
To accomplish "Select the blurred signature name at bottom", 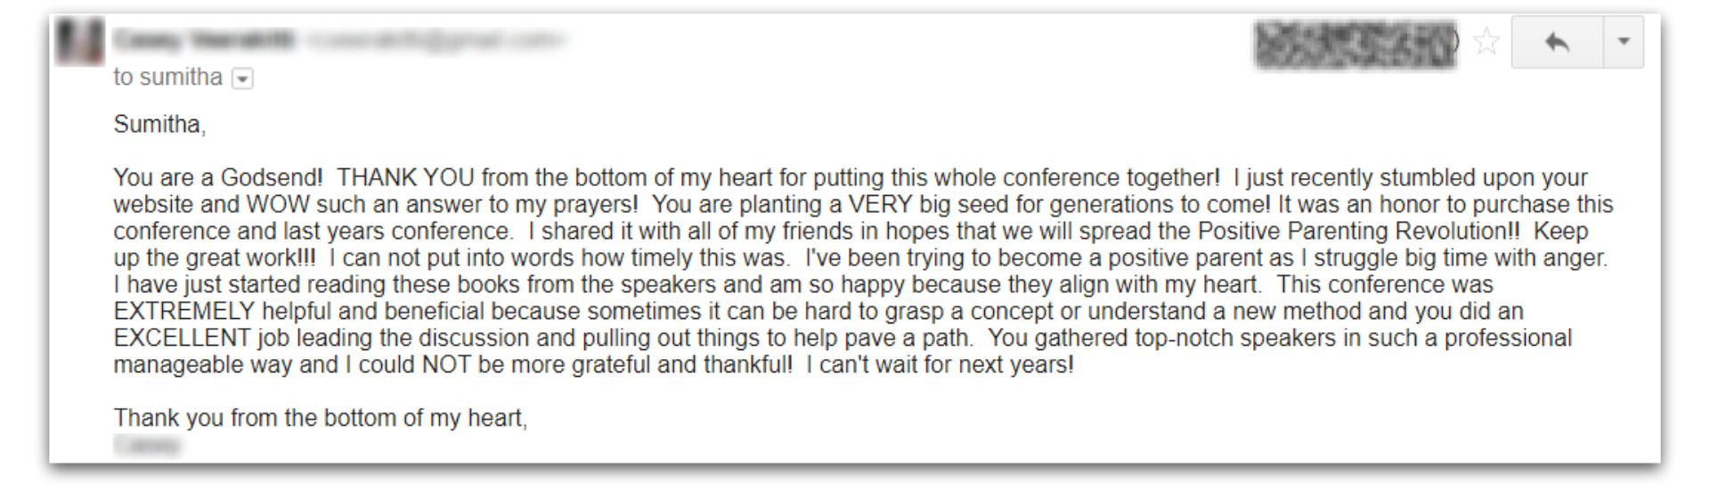I will 147,445.
